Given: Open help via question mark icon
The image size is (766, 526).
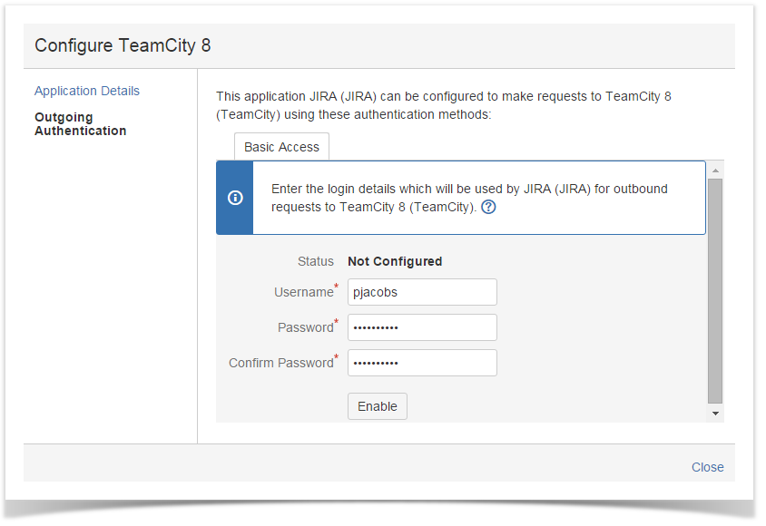Looking at the screenshot, I should tap(488, 207).
